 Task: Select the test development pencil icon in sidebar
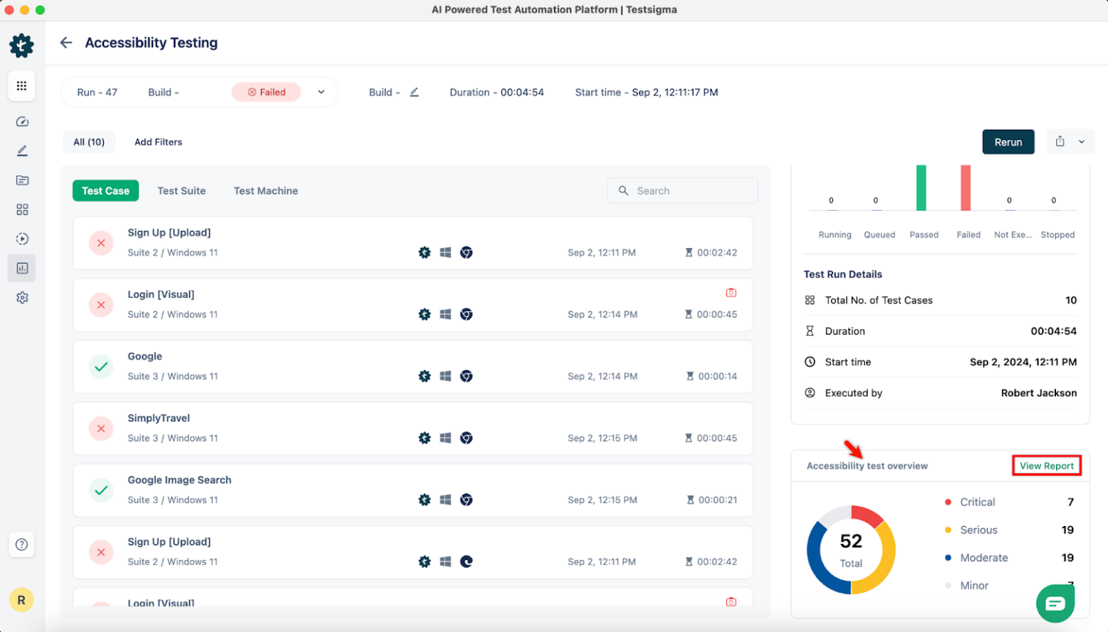point(22,150)
